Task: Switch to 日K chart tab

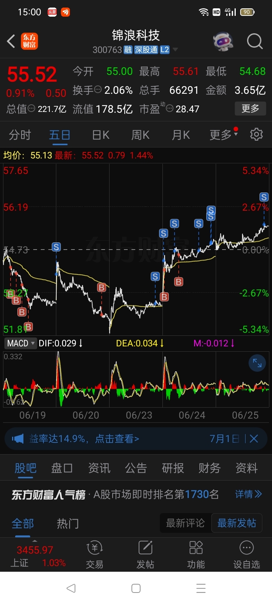Action: click(100, 135)
